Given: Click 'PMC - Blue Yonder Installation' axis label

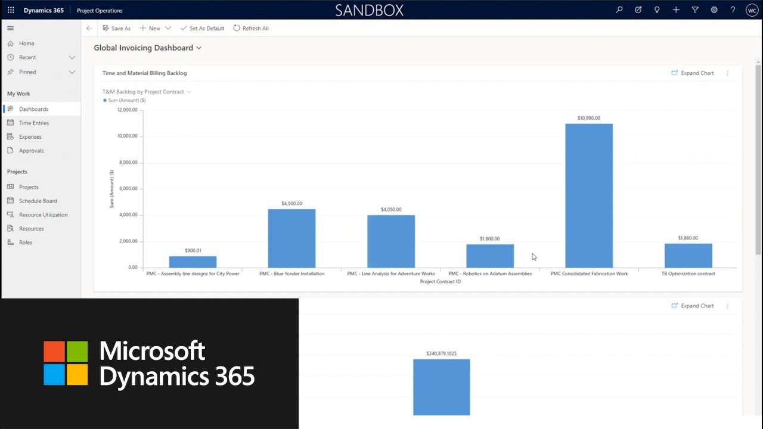Looking at the screenshot, I should point(292,273).
